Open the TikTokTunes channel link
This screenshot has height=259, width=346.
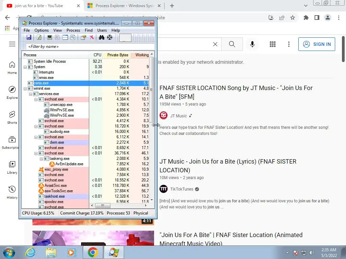181,189
